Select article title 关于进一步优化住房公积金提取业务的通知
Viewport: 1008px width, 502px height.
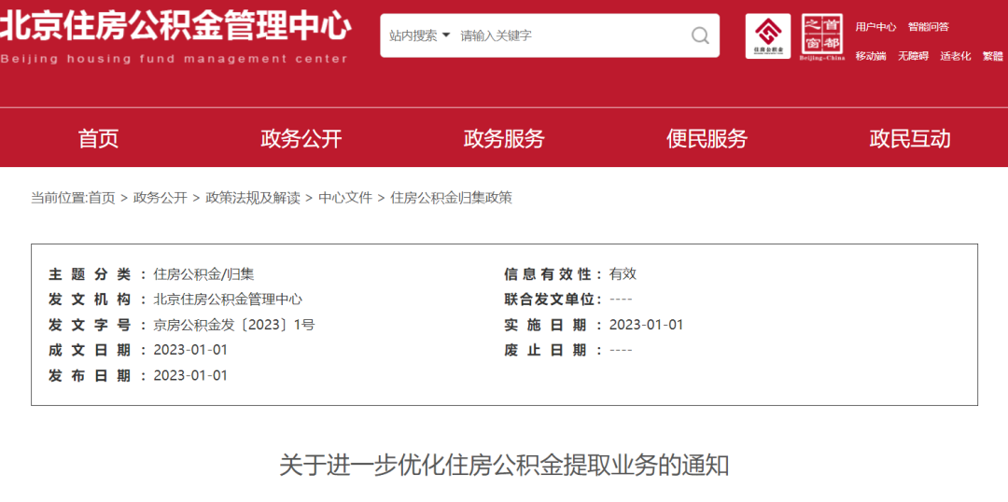click(x=504, y=465)
